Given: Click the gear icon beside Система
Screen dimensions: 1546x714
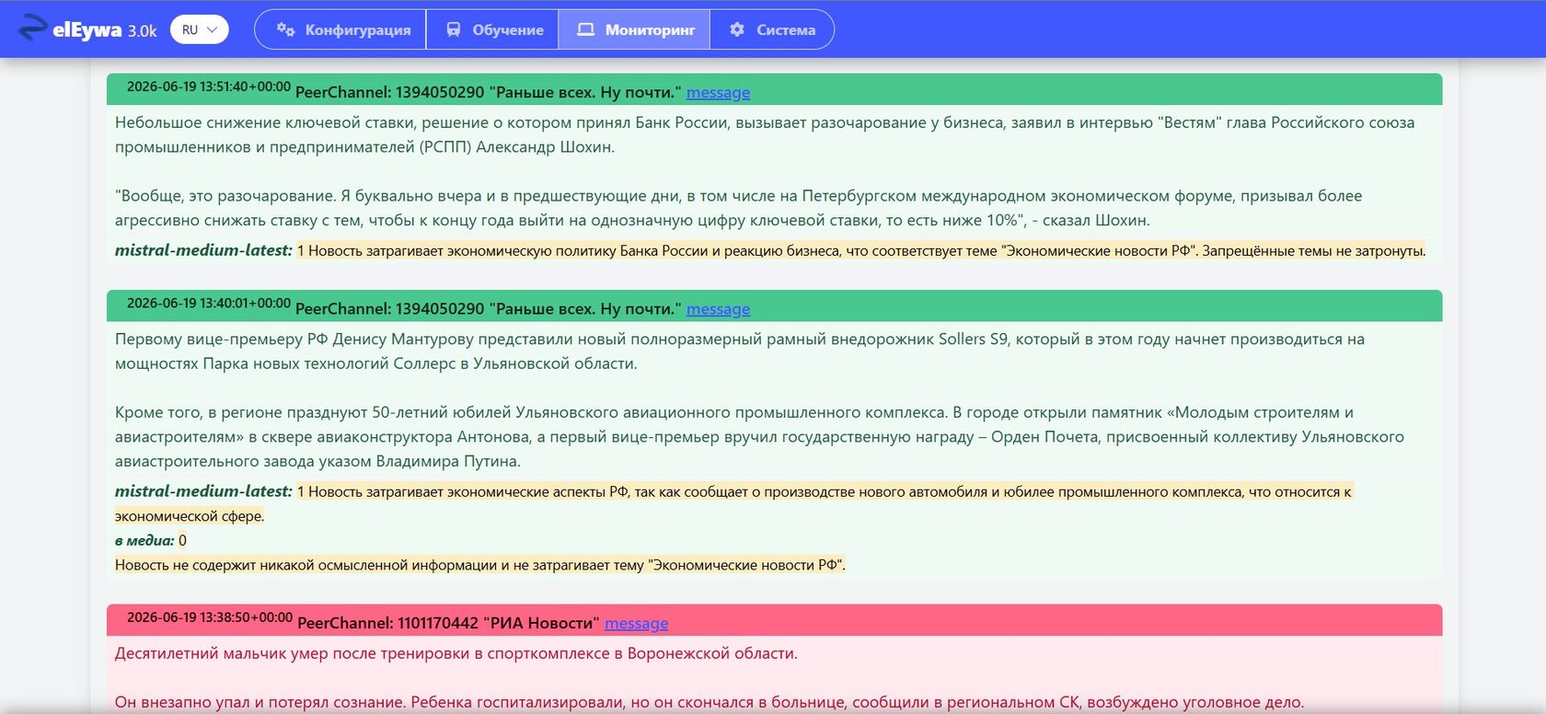Looking at the screenshot, I should tap(737, 29).
